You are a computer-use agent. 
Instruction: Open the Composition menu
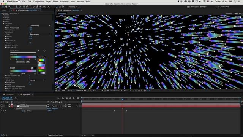[x=38, y=2]
